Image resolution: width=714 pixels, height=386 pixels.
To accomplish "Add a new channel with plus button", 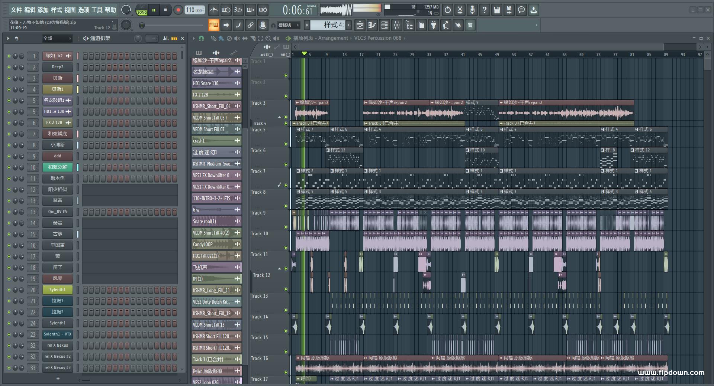I will click(58, 378).
